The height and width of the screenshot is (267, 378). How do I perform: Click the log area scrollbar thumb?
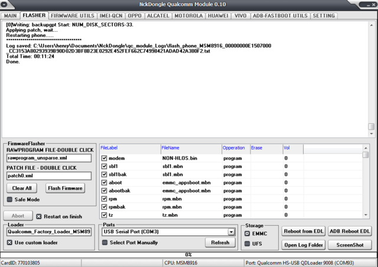point(372,127)
